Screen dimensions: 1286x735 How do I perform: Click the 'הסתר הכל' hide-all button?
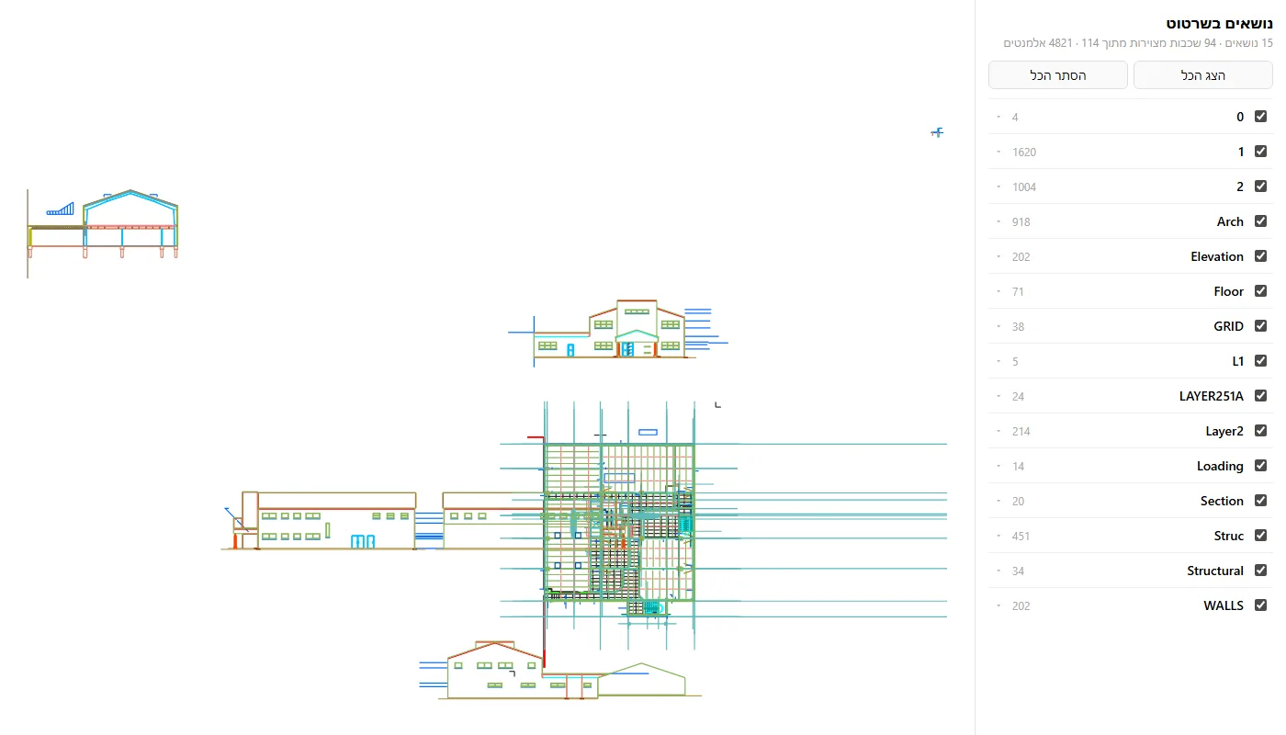click(1058, 75)
